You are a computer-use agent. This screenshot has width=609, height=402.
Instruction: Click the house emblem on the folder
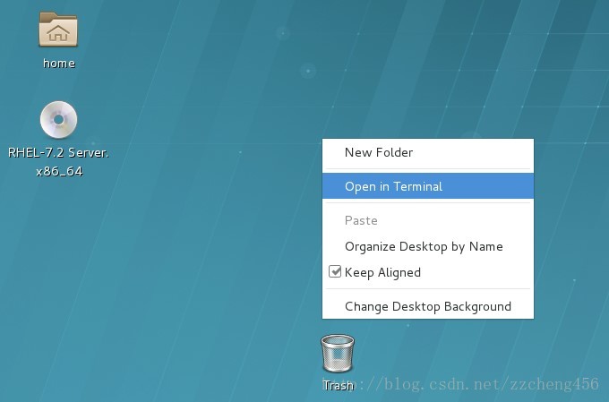(58, 33)
